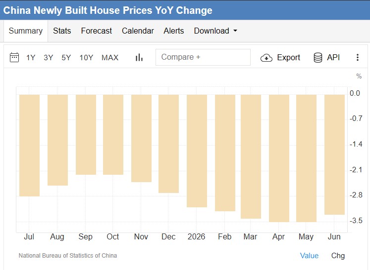The width and height of the screenshot is (370, 270).
Task: Switch to Chg view below chart
Action: pos(338,256)
